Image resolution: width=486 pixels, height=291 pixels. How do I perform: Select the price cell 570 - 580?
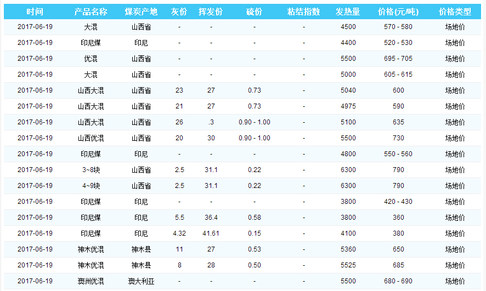[398, 27]
